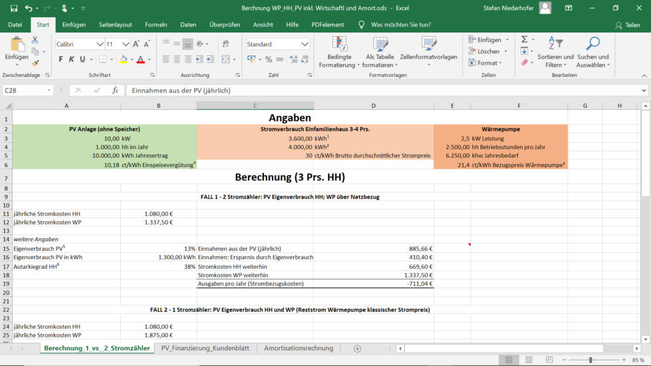The width and height of the screenshot is (651, 366).
Task: Apply cell borders icon
Action: tap(102, 59)
